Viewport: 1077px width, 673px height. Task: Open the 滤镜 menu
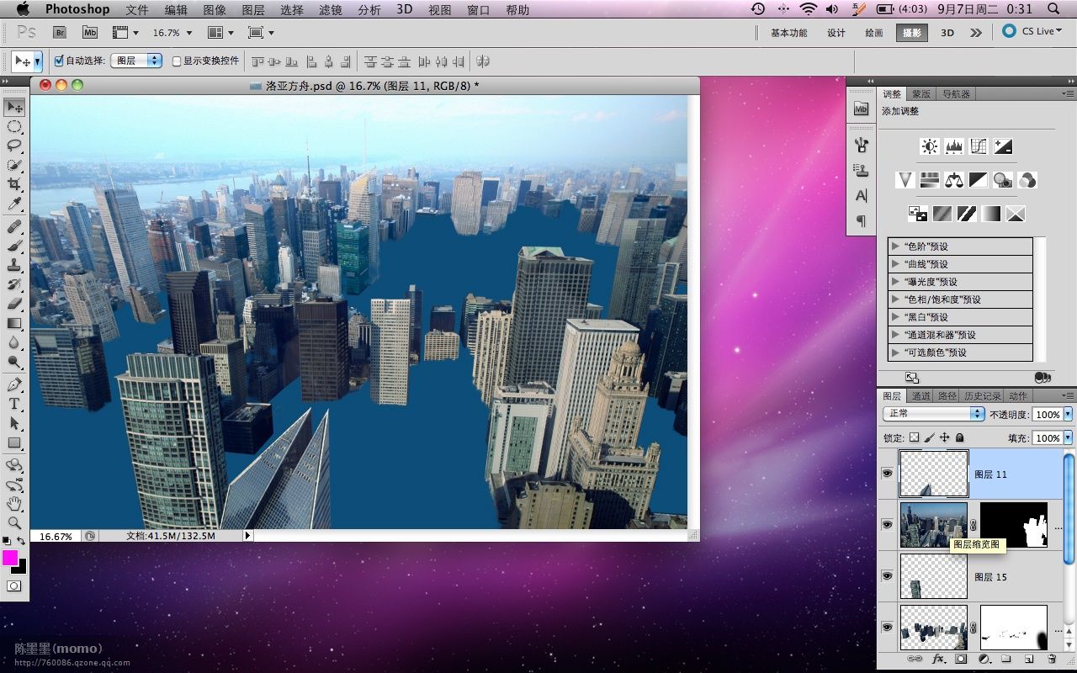331,10
